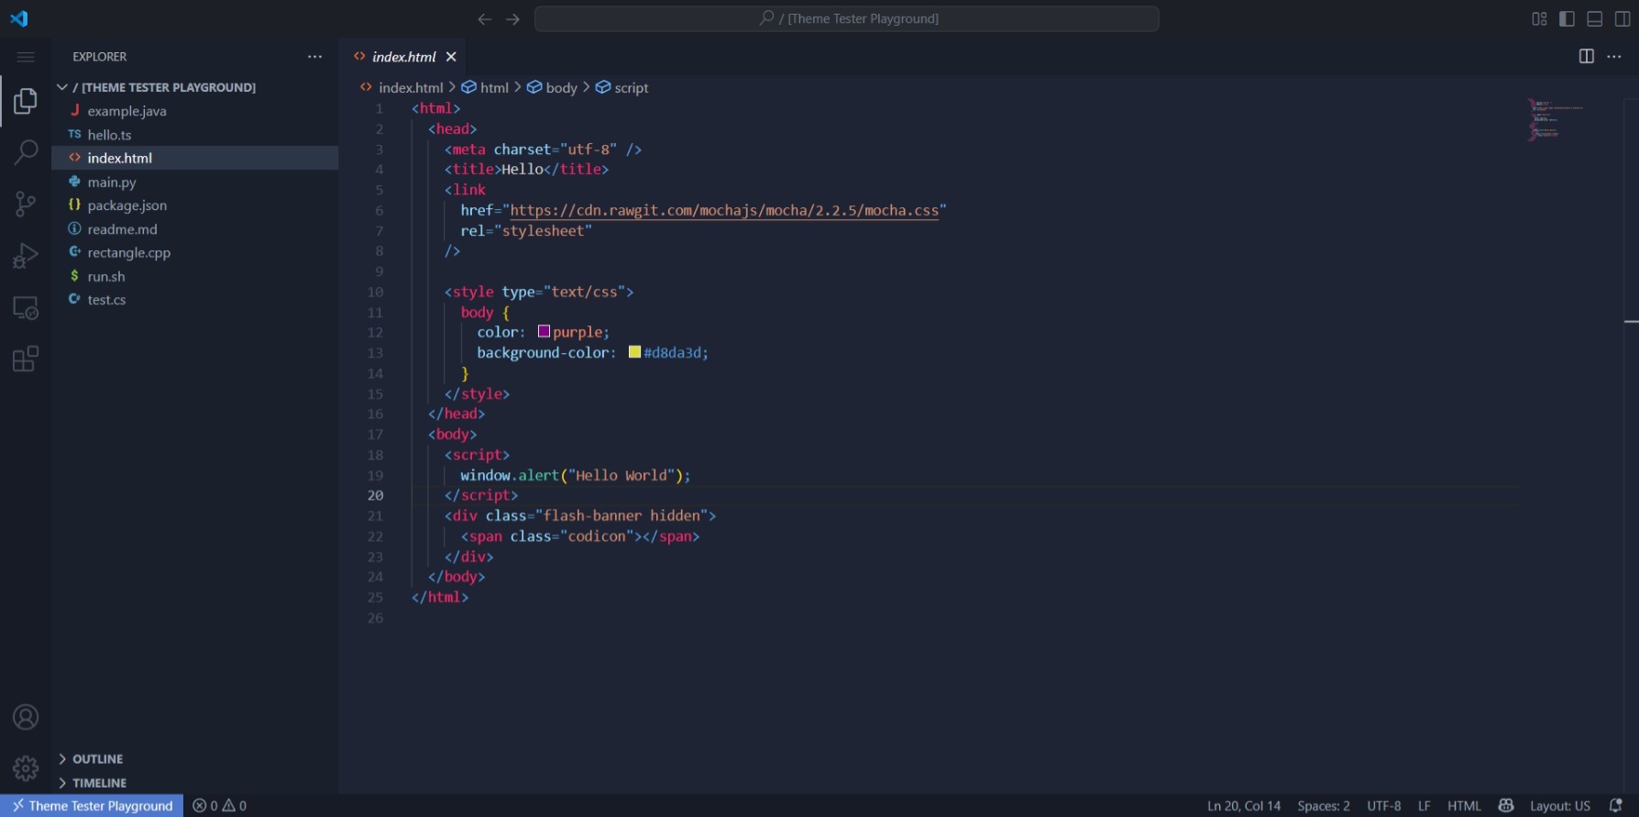Go back with the left arrow
This screenshot has width=1639, height=817.
[485, 19]
